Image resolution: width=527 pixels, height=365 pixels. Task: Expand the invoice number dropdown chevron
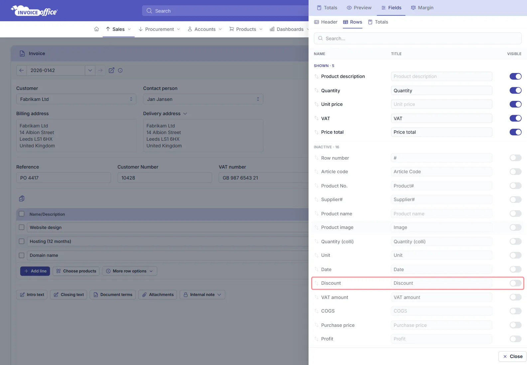(x=90, y=70)
